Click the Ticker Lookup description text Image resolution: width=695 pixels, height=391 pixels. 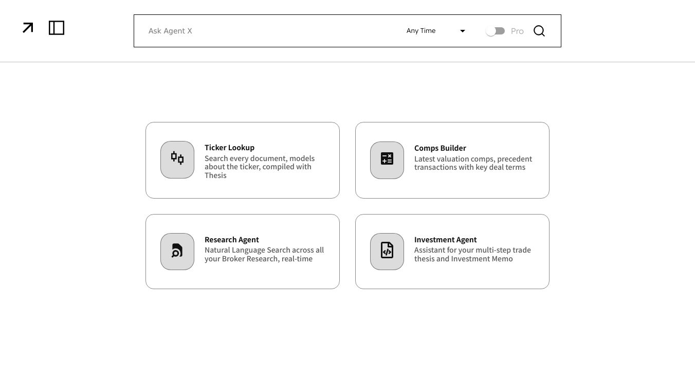coord(260,167)
